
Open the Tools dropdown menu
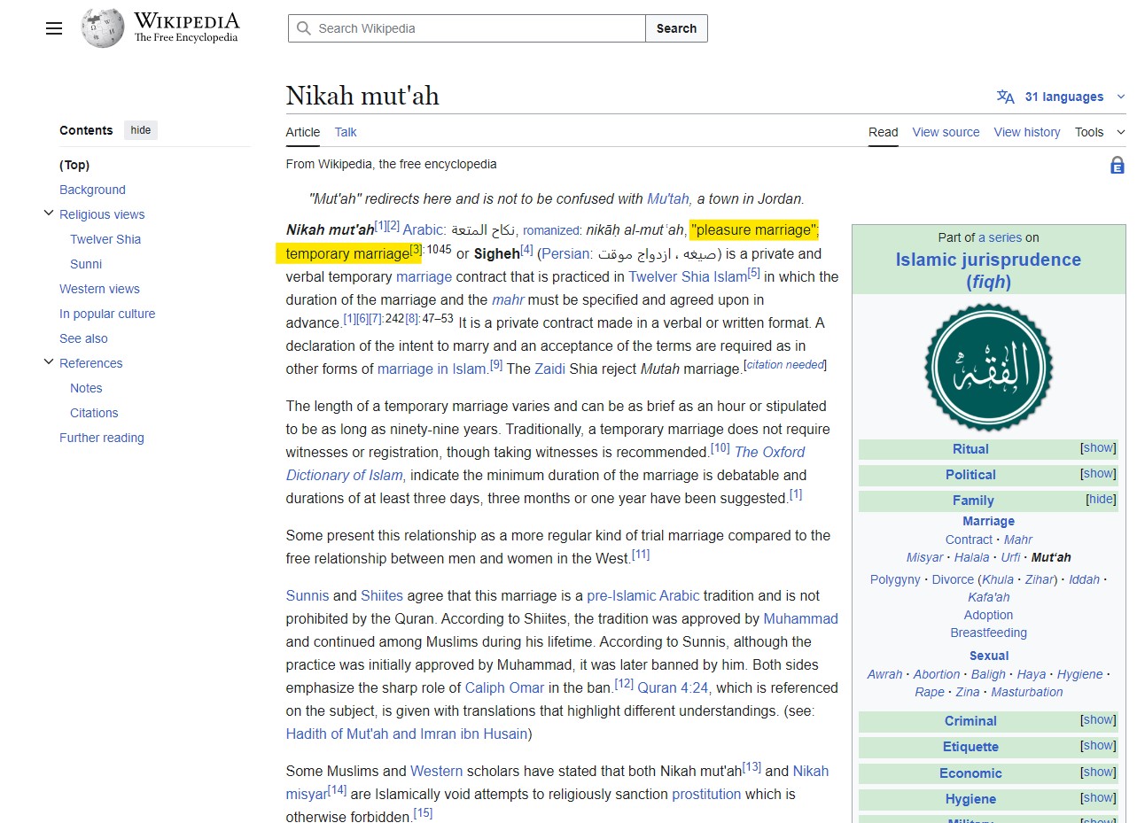point(1099,132)
